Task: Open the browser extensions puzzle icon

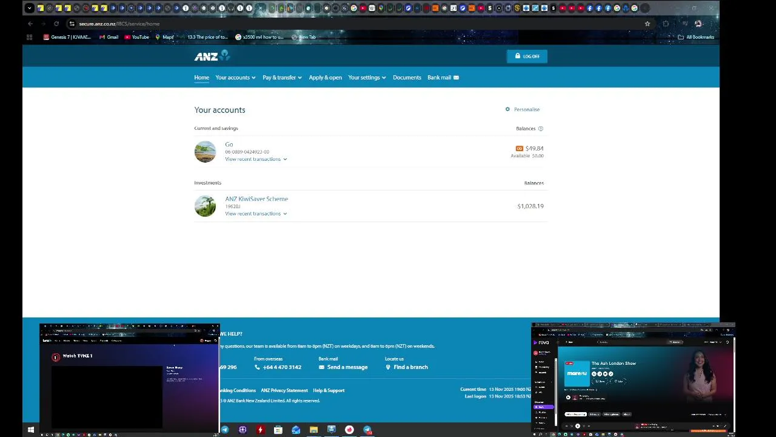Action: pos(666,24)
